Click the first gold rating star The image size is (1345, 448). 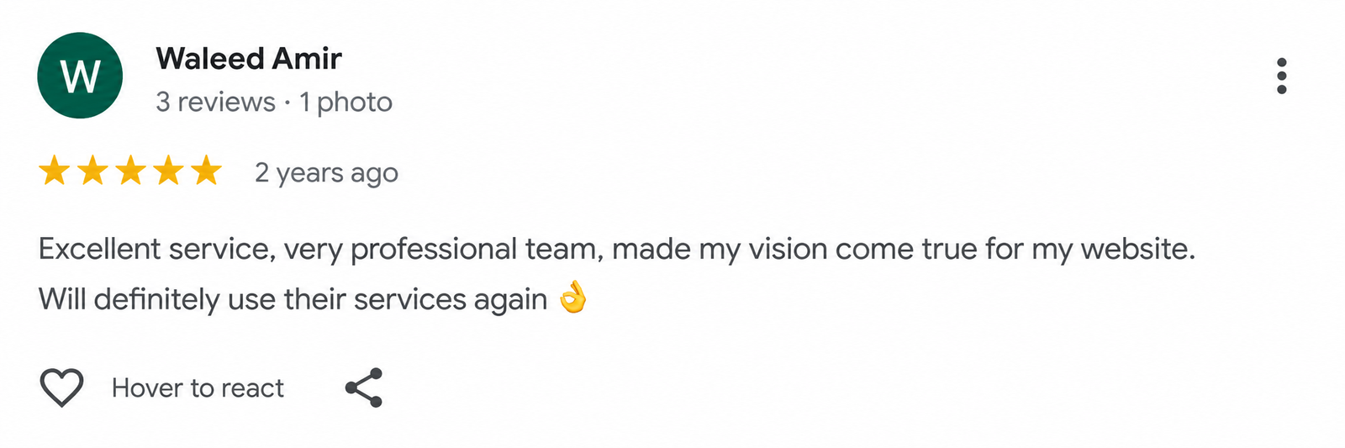pyautogui.click(x=55, y=171)
